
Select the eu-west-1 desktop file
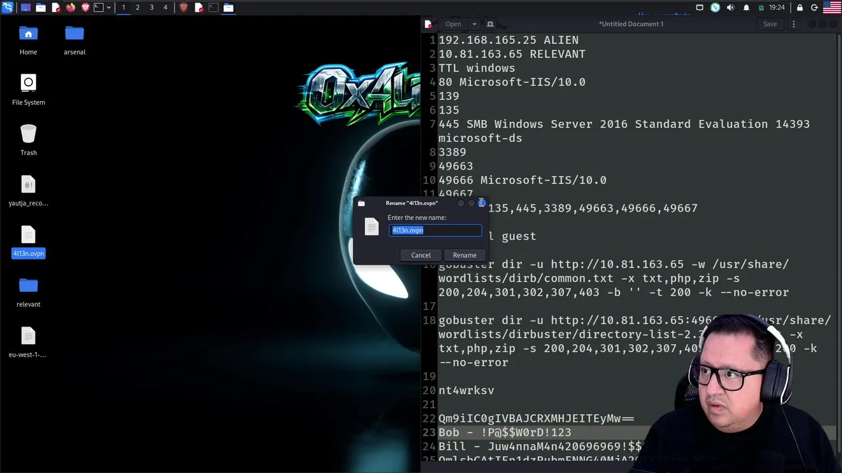pos(28,342)
